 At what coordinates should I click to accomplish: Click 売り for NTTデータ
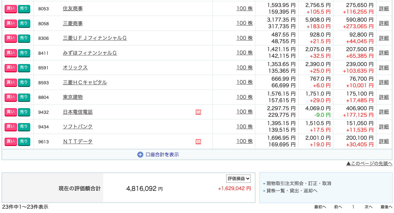click(x=24, y=142)
